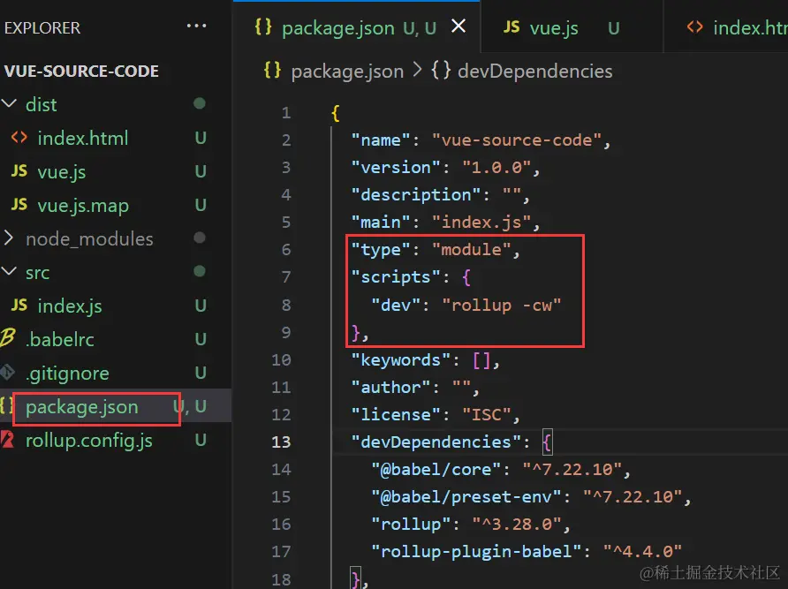The image size is (788, 589).
Task: Click untracked U badge beside index.html
Action: (x=201, y=138)
